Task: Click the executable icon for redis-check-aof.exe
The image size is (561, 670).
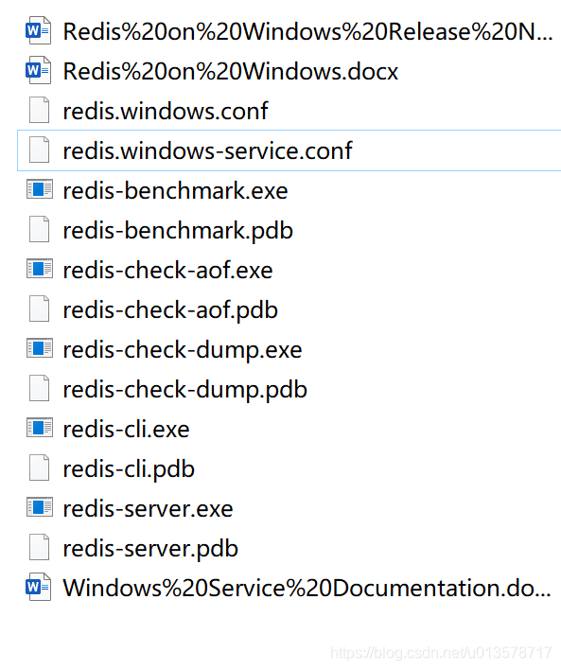Action: pos(40,269)
